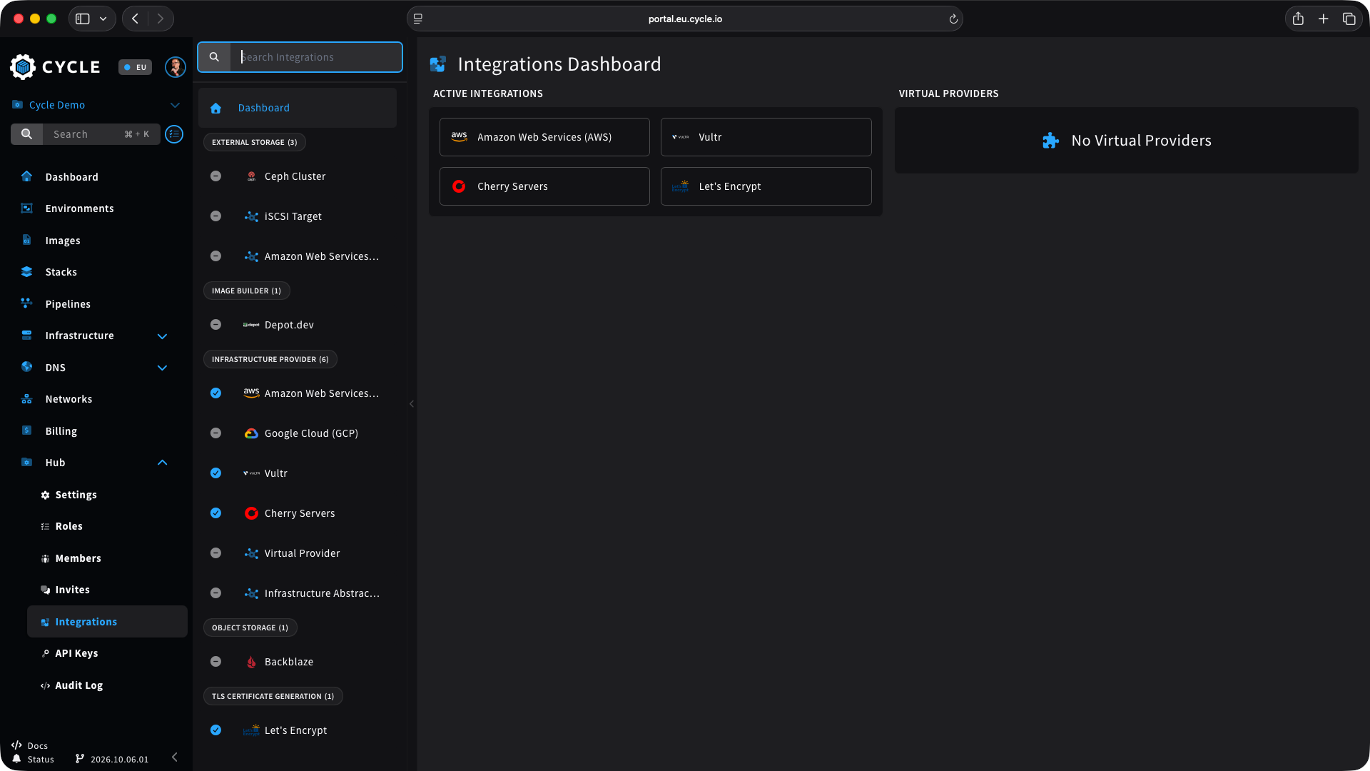The image size is (1370, 771).
Task: Toggle the Virtual Provider status indicator
Action: 215,553
